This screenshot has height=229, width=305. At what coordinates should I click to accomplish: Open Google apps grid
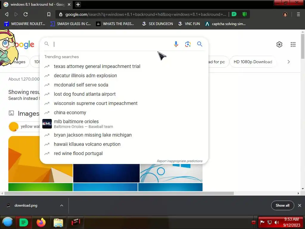coord(293,44)
